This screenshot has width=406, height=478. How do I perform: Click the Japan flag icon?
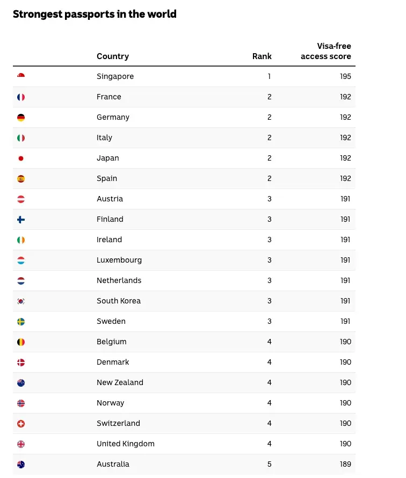coord(21,158)
